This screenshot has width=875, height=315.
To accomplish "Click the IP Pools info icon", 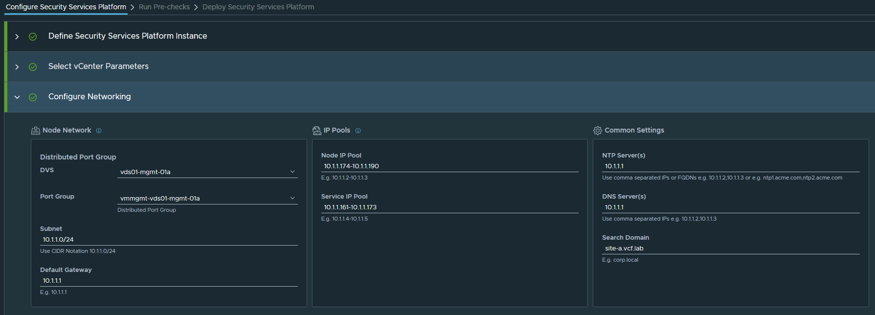I will tap(358, 131).
